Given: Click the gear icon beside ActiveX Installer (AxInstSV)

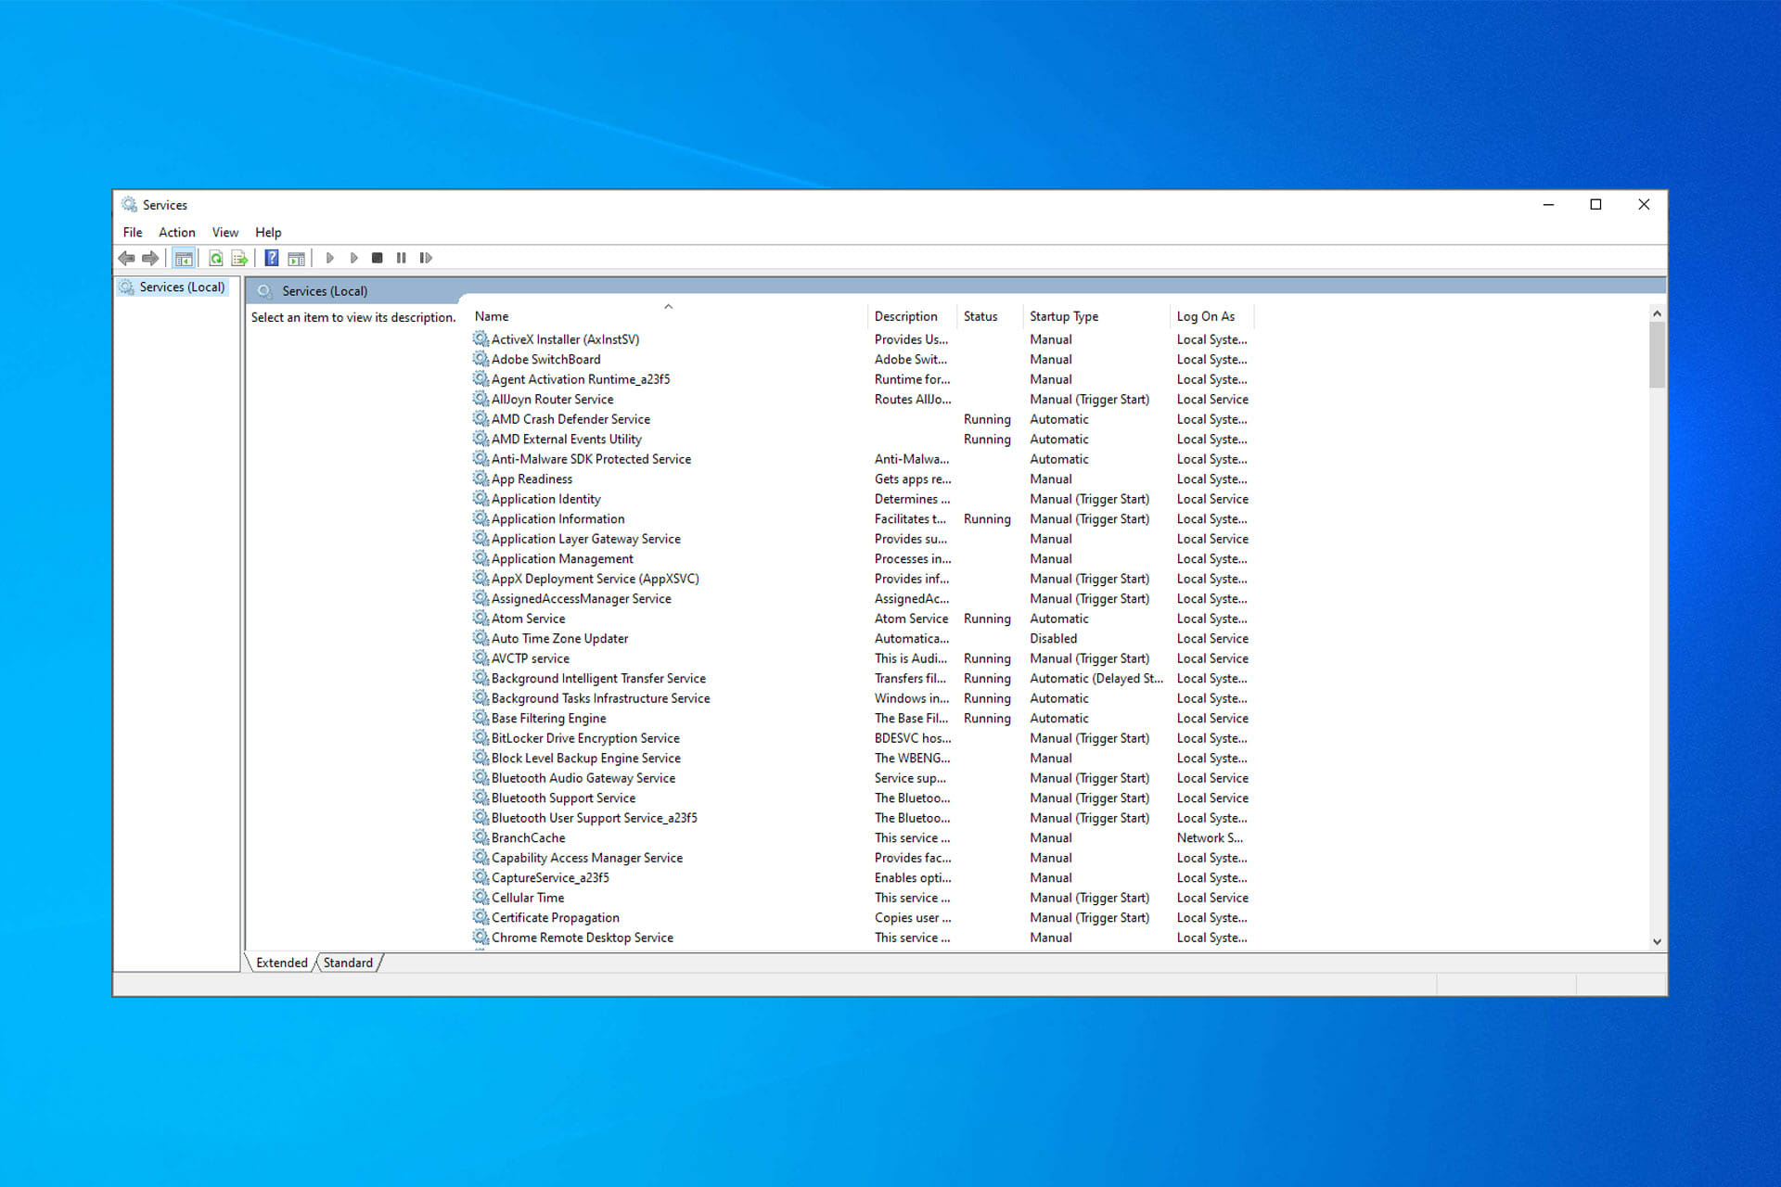Looking at the screenshot, I should pyautogui.click(x=480, y=339).
